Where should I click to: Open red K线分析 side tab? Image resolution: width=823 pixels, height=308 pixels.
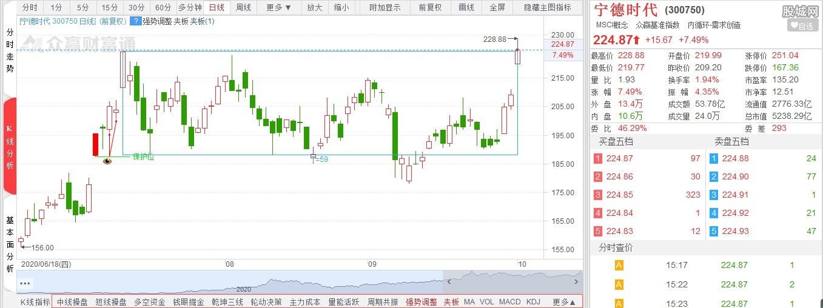click(9, 147)
